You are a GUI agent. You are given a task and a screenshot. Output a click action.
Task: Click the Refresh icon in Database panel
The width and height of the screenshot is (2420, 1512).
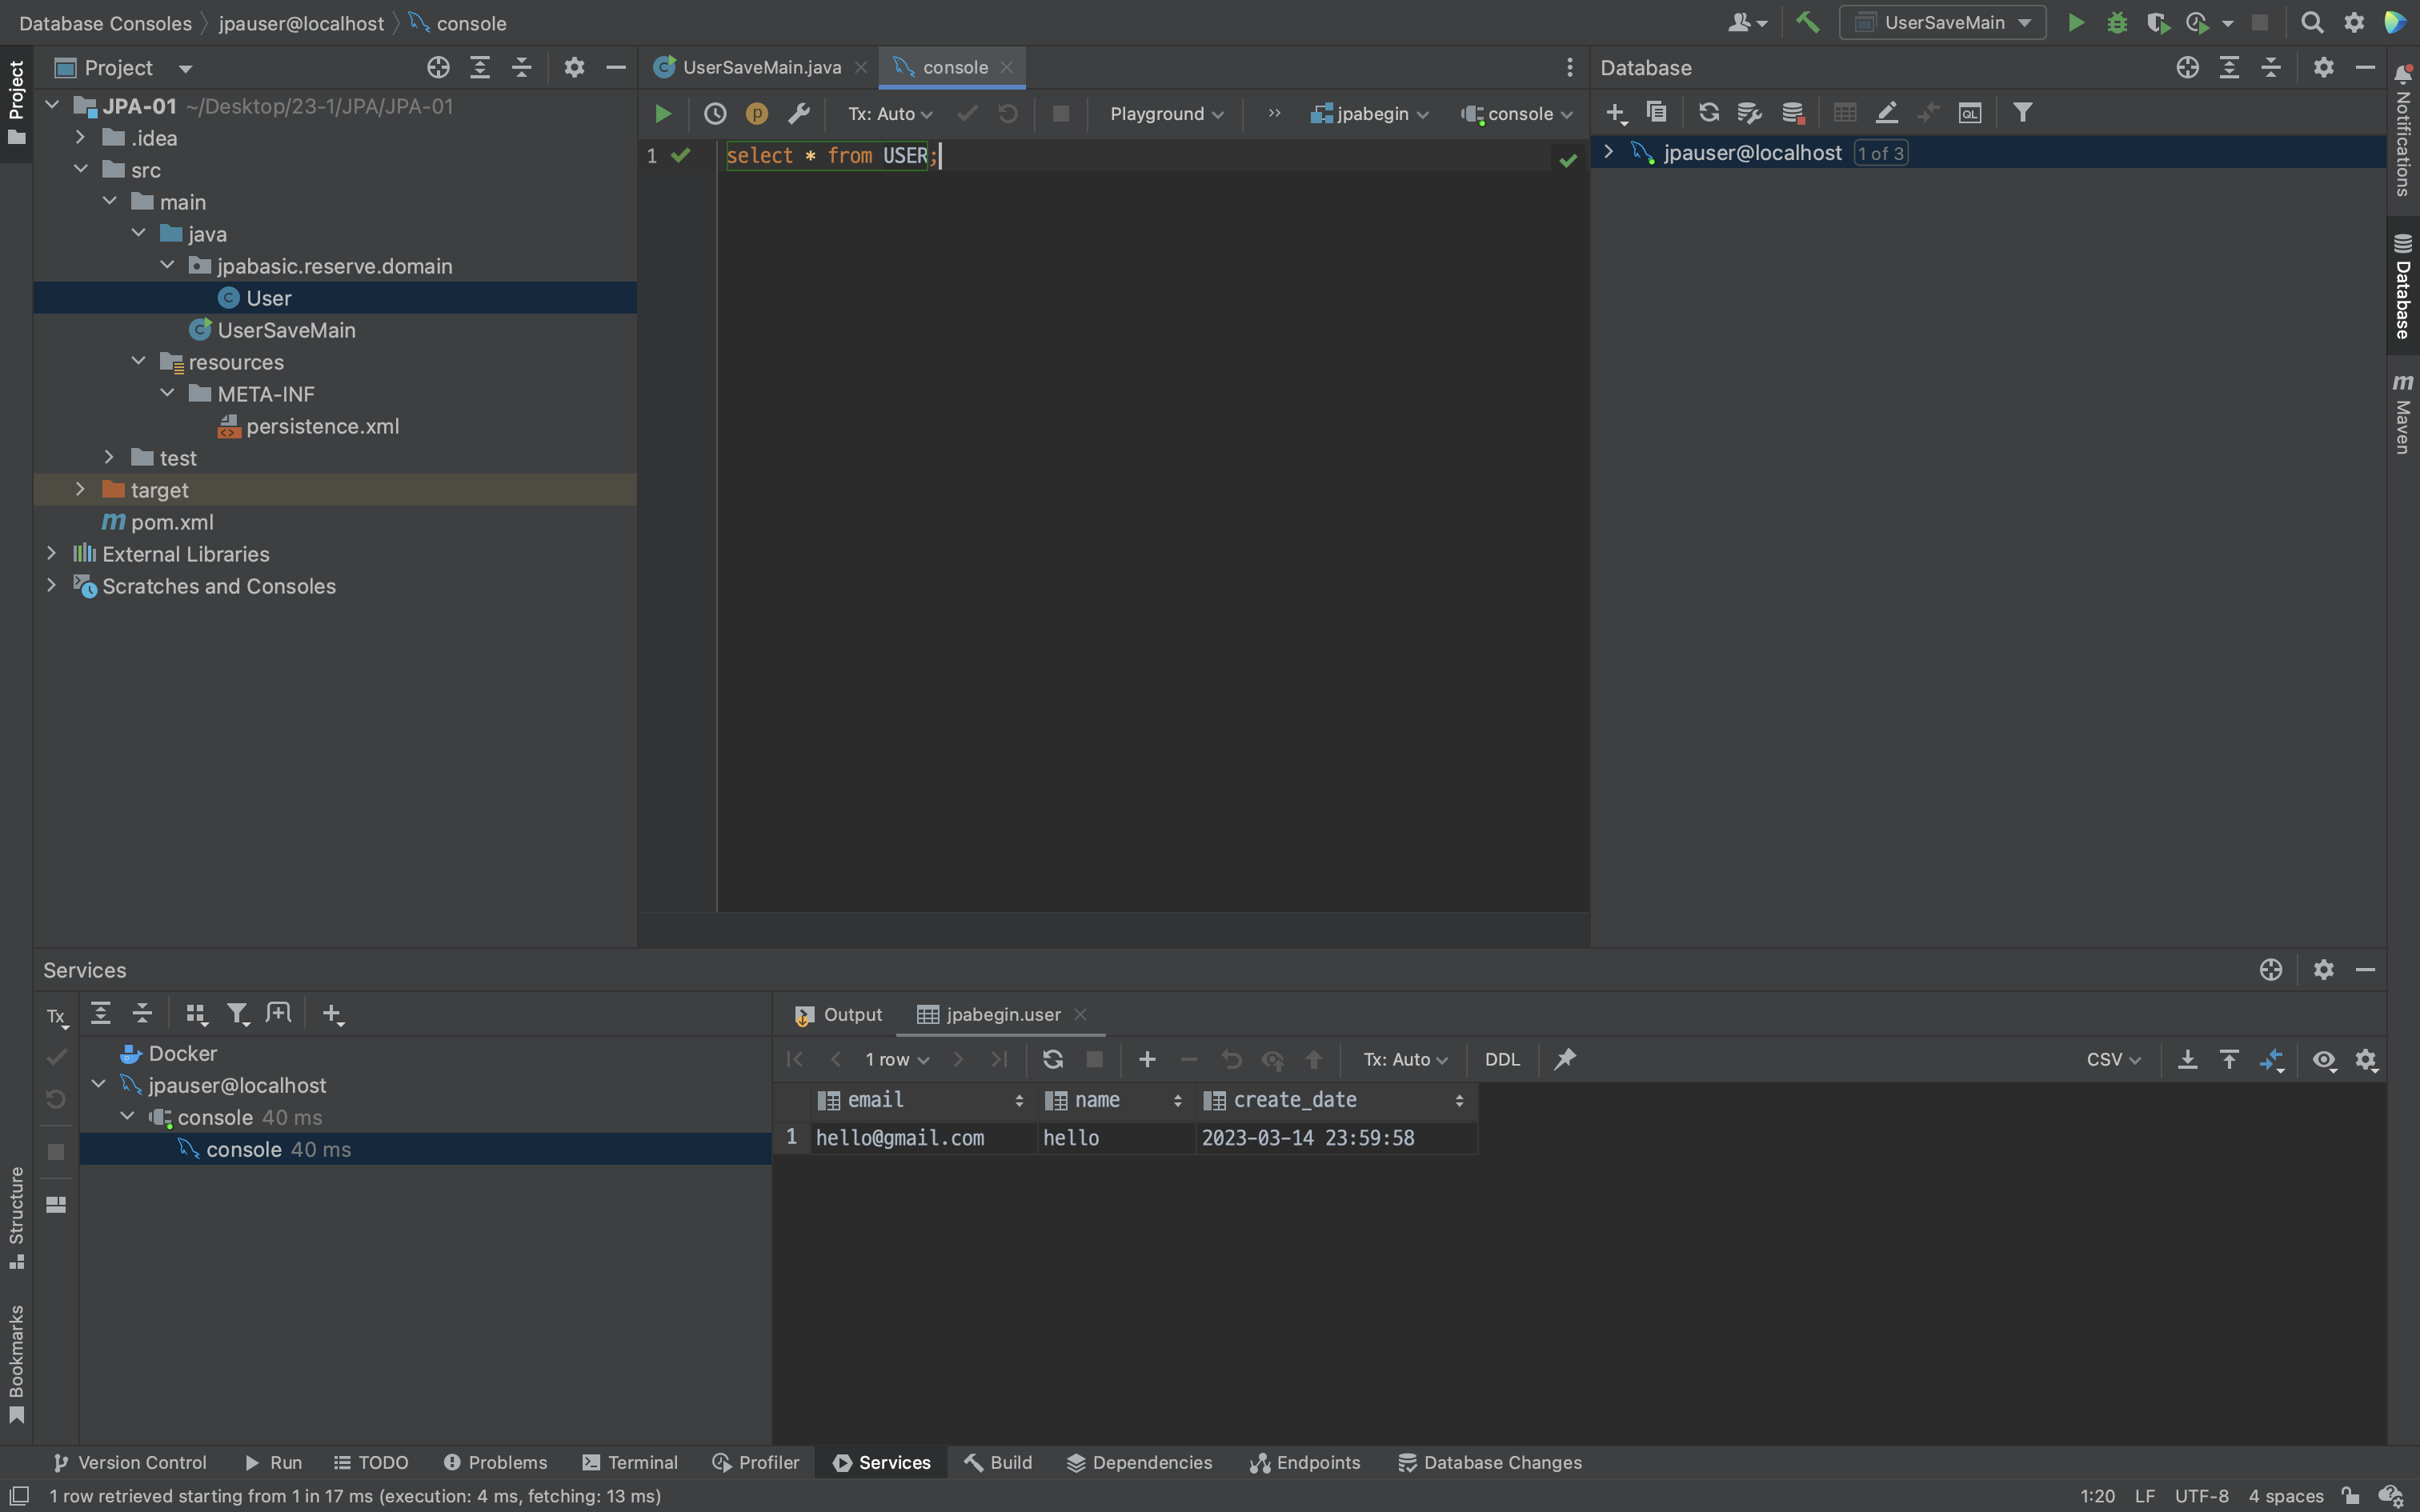tap(1708, 113)
